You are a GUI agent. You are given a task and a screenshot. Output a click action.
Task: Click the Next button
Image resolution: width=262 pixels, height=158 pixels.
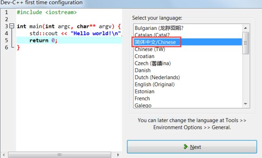pos(192,147)
